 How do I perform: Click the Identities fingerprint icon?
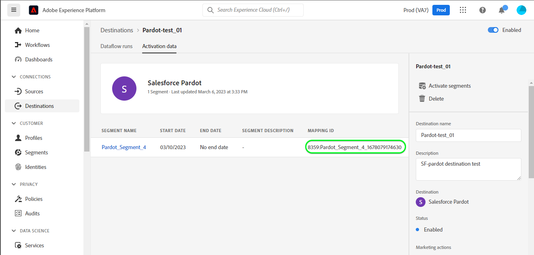(x=18, y=167)
